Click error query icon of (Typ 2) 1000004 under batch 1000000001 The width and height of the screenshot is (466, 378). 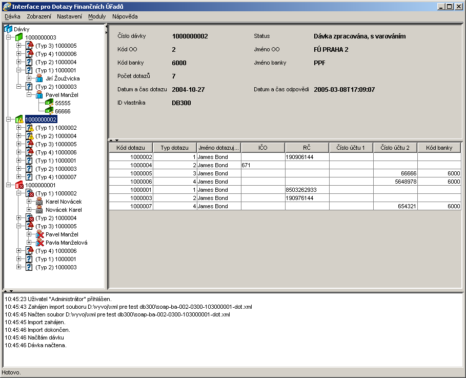(x=29, y=217)
